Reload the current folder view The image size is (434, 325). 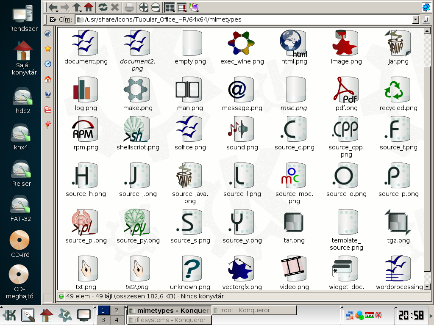click(x=103, y=7)
